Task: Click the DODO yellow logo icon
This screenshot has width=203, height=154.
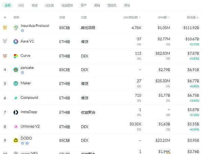Action: pyautogui.click(x=16, y=140)
